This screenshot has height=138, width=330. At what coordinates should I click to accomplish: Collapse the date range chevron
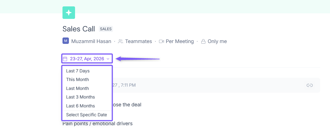click(x=108, y=59)
